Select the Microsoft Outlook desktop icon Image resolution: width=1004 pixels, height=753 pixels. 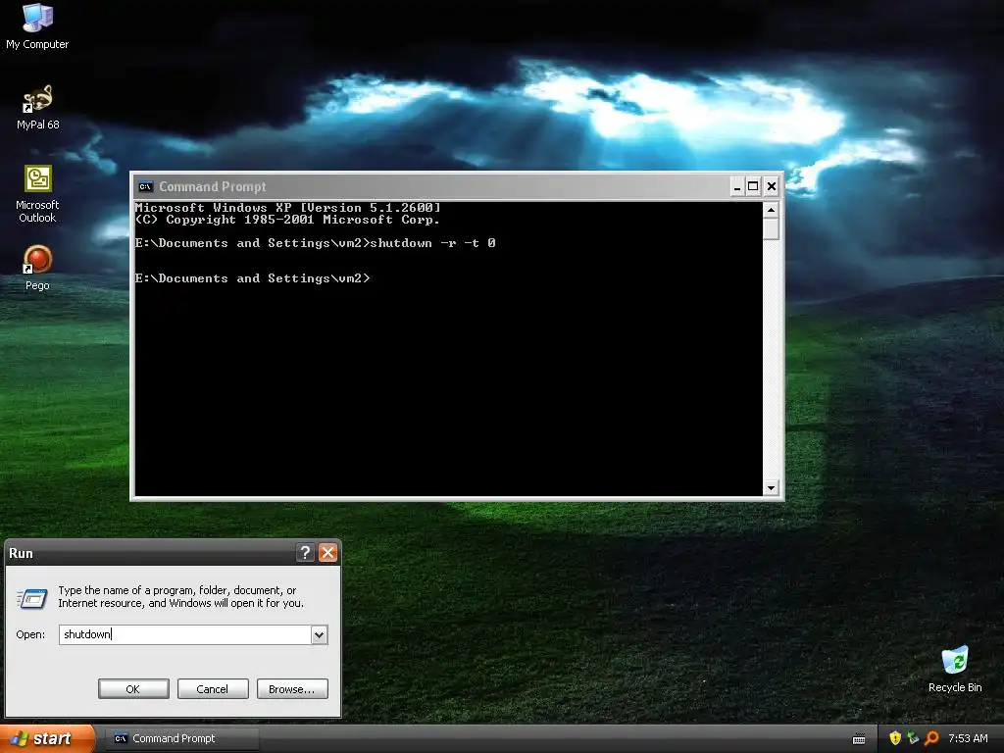tap(37, 194)
